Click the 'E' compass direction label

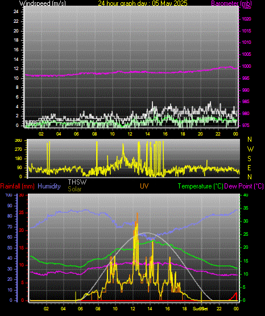point(249,167)
